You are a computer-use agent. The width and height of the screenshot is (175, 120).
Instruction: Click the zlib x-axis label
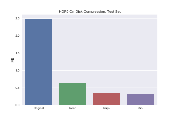[140, 108]
